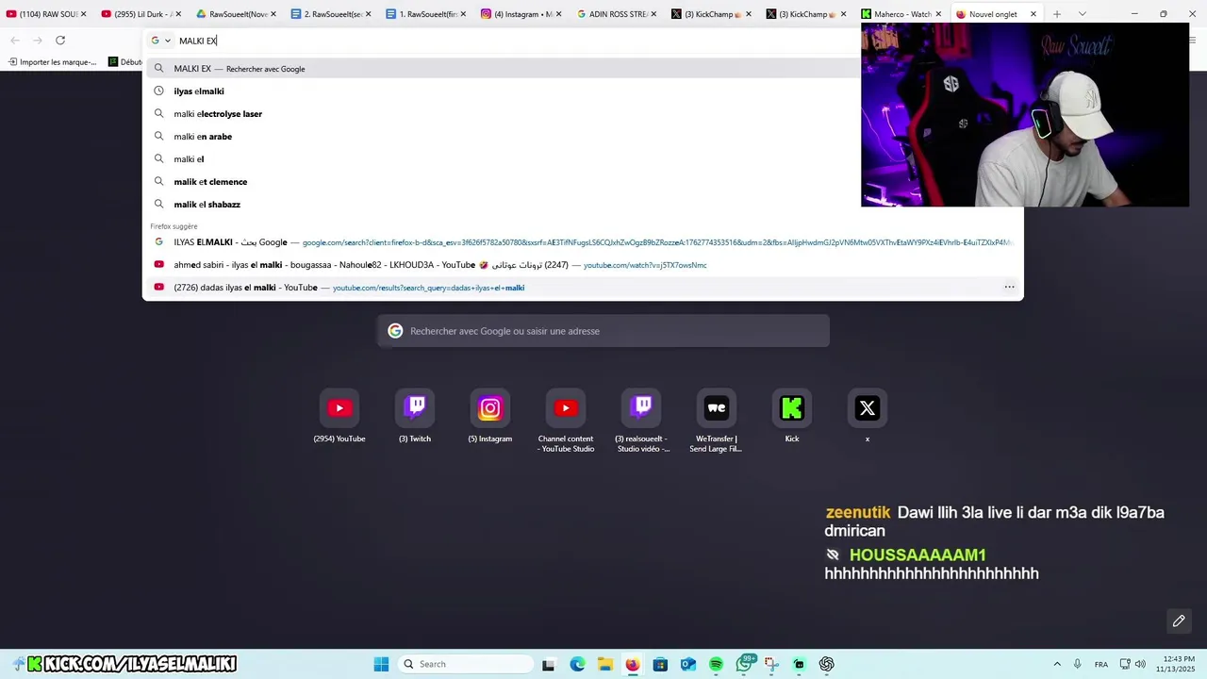Open Outlook from taskbar

click(688, 664)
